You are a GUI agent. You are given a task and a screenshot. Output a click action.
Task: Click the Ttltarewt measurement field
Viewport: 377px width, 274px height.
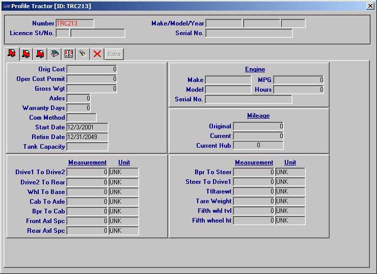(254, 191)
